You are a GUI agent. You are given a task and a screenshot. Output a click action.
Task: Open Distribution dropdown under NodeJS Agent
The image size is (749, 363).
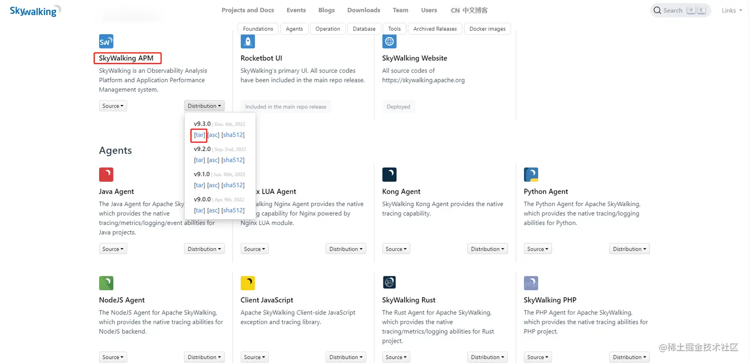coord(204,357)
